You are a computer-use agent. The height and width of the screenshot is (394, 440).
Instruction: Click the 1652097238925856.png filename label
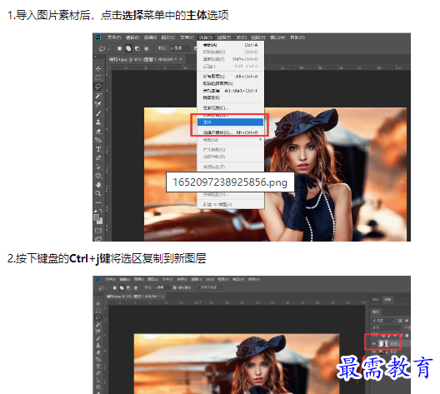click(230, 182)
